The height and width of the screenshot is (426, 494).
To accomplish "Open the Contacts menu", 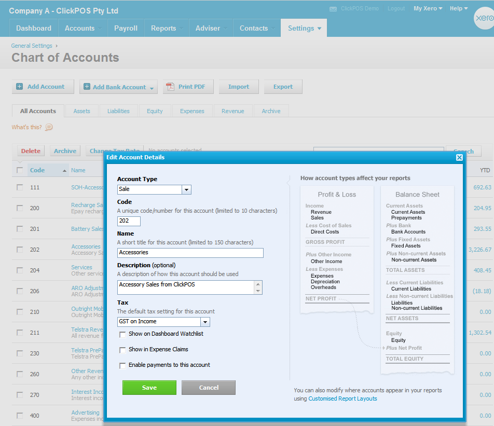I will coord(257,28).
